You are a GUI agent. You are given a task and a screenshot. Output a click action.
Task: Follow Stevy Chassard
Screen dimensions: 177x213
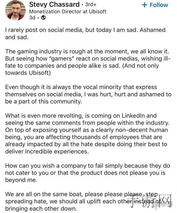[x=155, y=5]
